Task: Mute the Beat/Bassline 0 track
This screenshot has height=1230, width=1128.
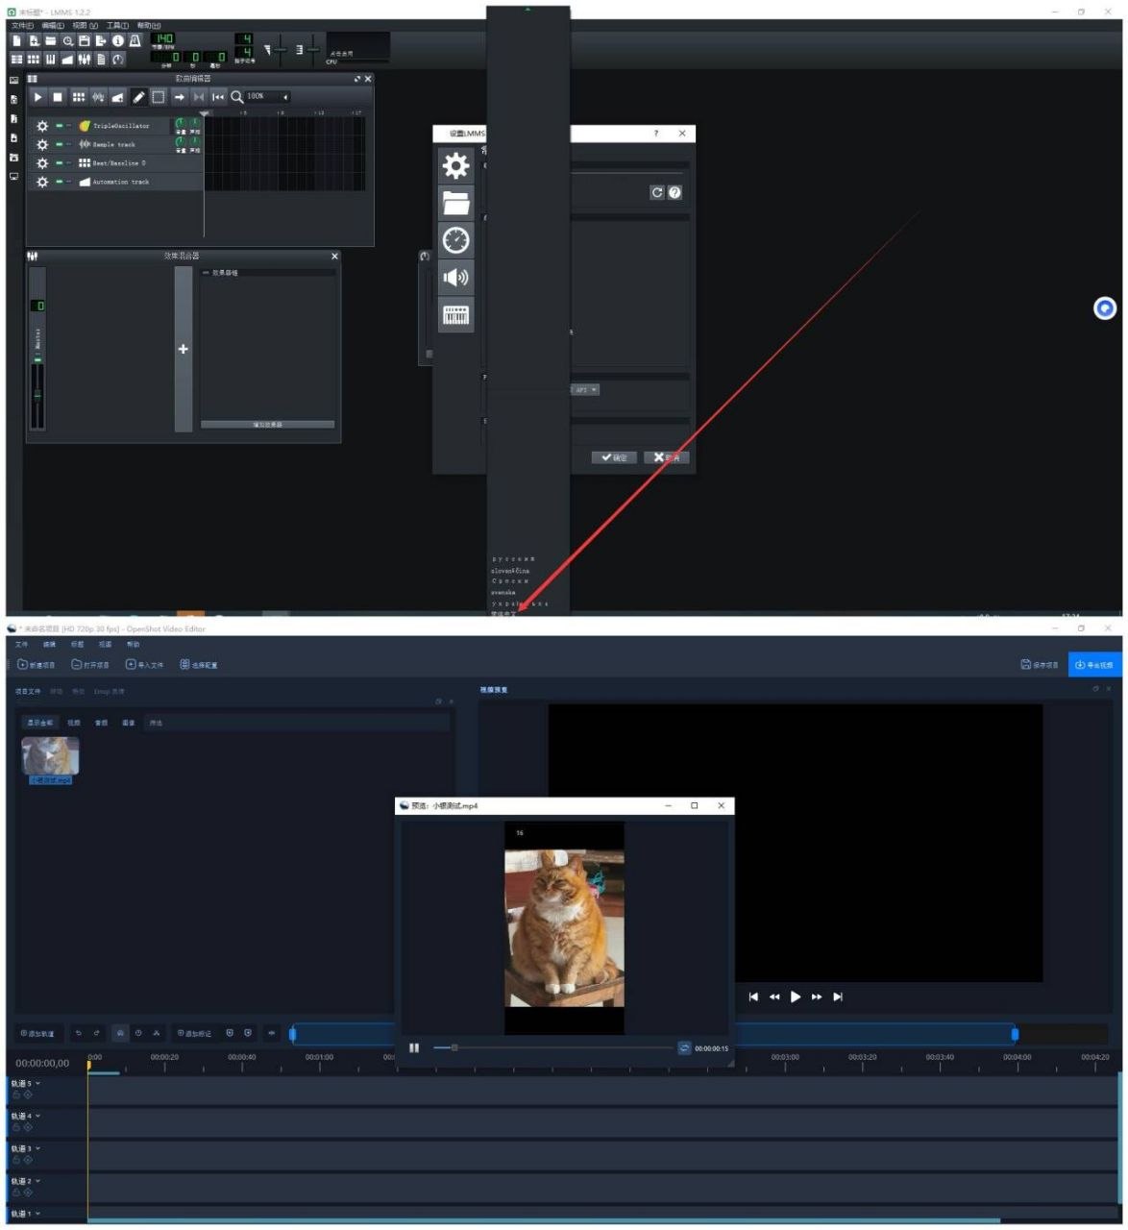Action: click(59, 163)
